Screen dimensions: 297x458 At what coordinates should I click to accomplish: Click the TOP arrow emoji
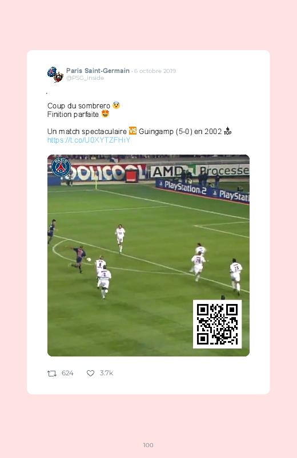(228, 131)
